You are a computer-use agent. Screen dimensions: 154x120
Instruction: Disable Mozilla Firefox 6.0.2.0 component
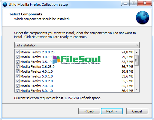coord(17,81)
